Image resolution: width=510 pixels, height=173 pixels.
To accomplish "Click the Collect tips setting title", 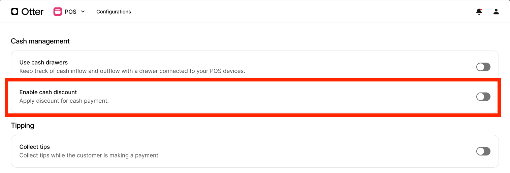I will [x=35, y=147].
